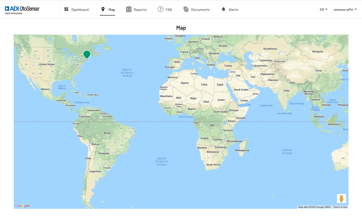Click the 'DRC' country label
The height and width of the screenshot is (216, 362).
(x=212, y=125)
